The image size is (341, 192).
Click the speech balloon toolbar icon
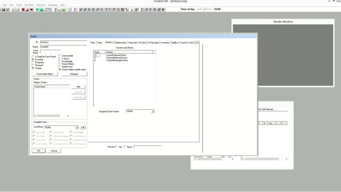click(69, 10)
